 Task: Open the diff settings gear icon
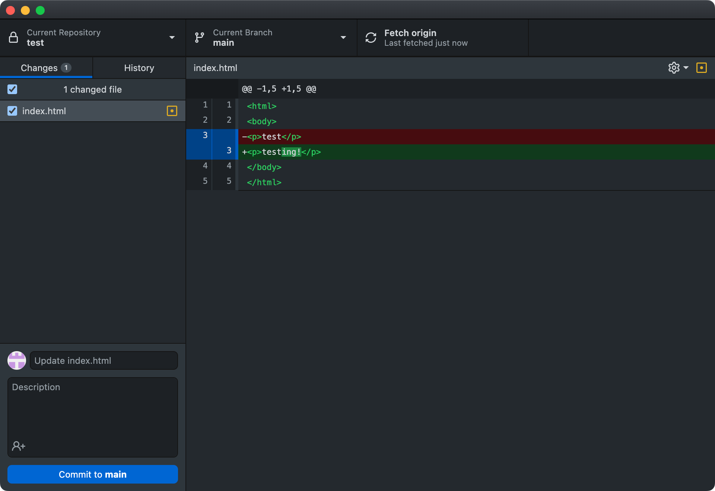pos(673,68)
